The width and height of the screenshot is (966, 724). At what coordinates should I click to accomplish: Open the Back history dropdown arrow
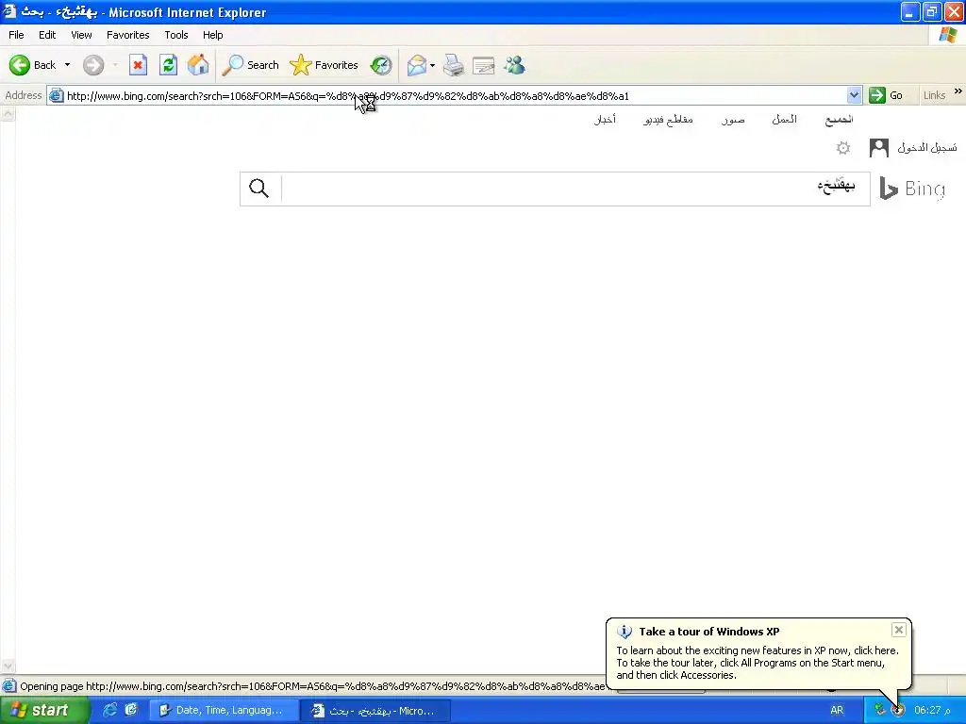(67, 65)
